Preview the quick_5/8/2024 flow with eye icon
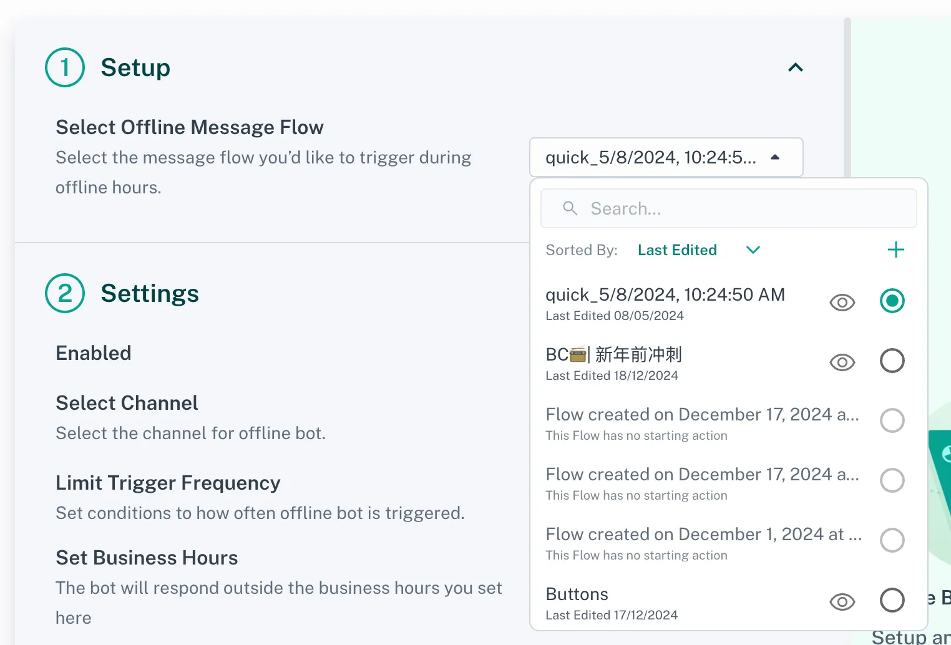Image resolution: width=951 pixels, height=645 pixels. coord(842,303)
